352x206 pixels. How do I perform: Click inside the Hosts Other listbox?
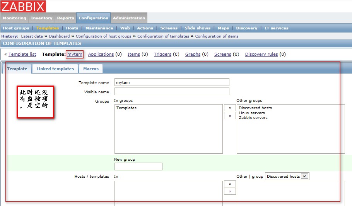tap(291, 194)
